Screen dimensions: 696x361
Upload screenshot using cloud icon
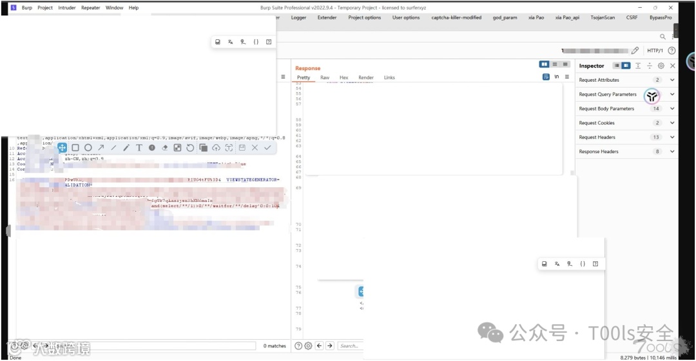216,148
